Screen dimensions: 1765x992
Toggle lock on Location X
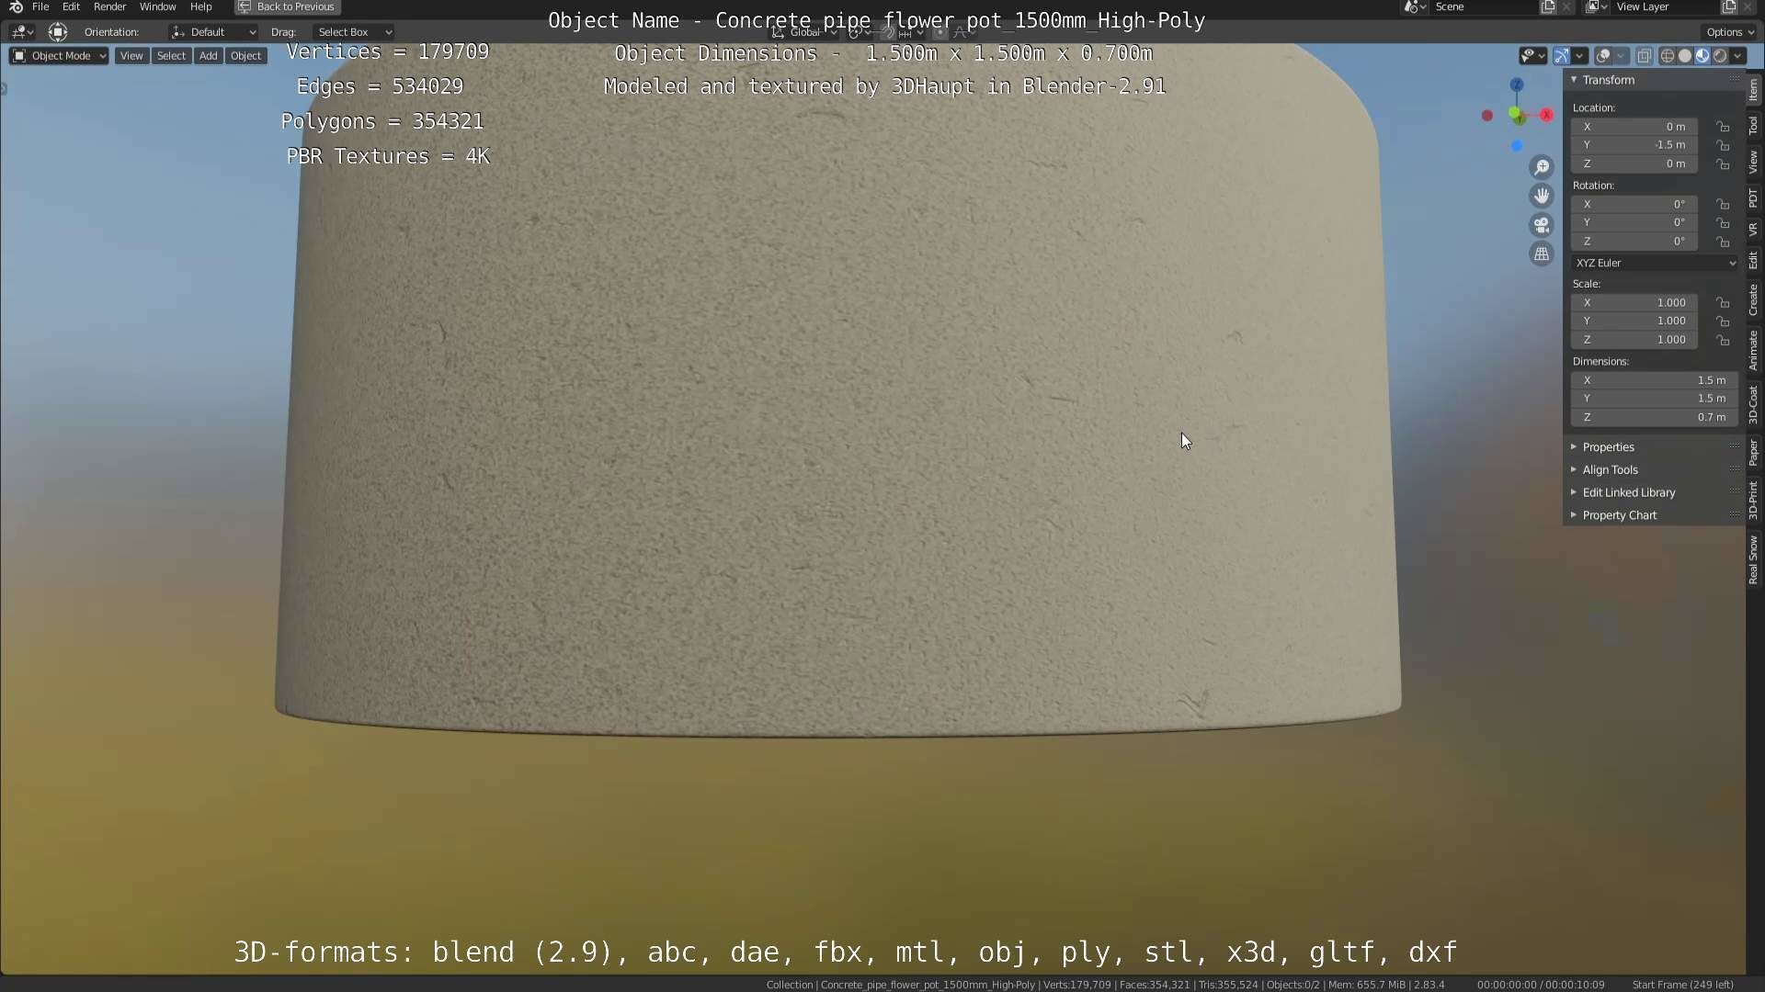pos(1723,127)
